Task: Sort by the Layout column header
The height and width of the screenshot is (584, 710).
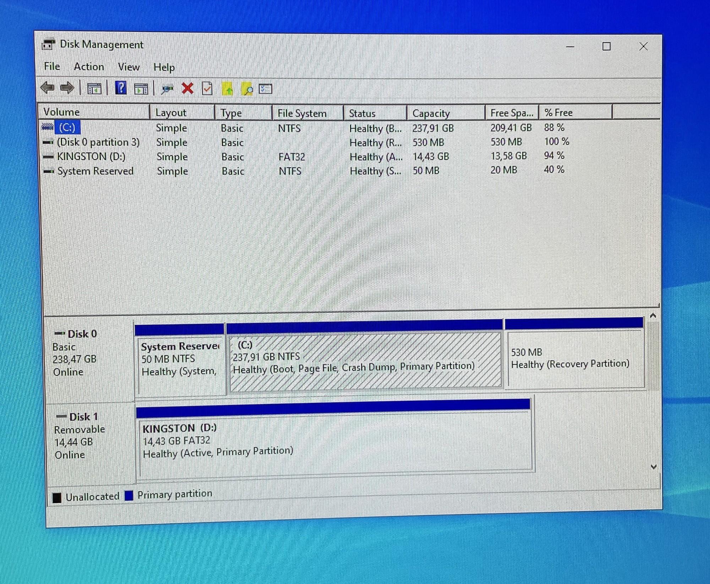Action: [182, 112]
